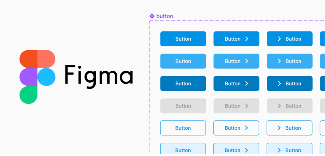Click the primary blue Button without icon

coord(183,39)
